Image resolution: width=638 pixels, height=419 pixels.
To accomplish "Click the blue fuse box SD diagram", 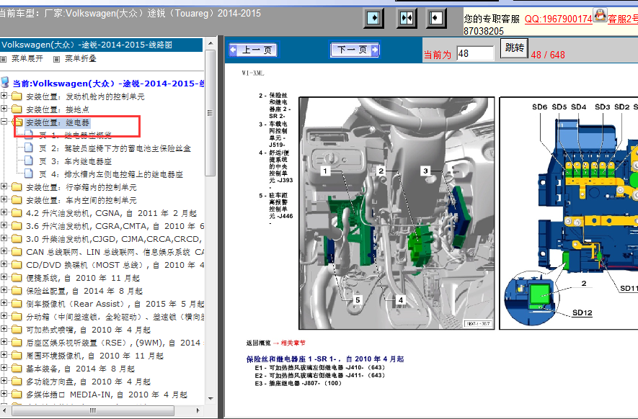I will pyautogui.click(x=568, y=213).
